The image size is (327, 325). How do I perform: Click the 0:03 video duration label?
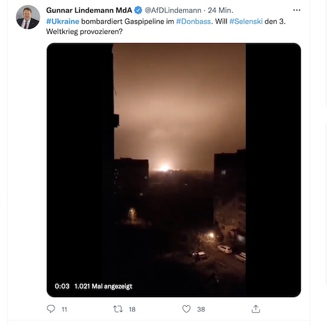click(62, 286)
